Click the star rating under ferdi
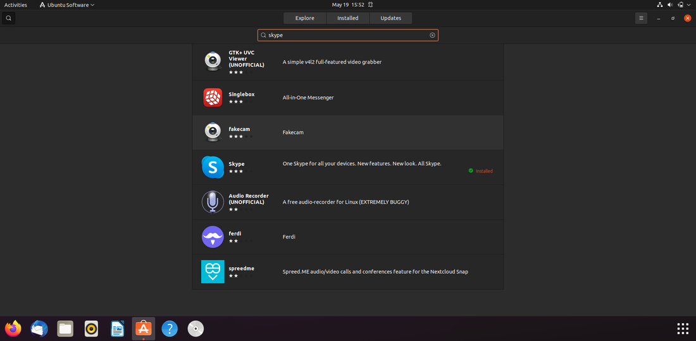The width and height of the screenshot is (696, 341). click(x=241, y=241)
